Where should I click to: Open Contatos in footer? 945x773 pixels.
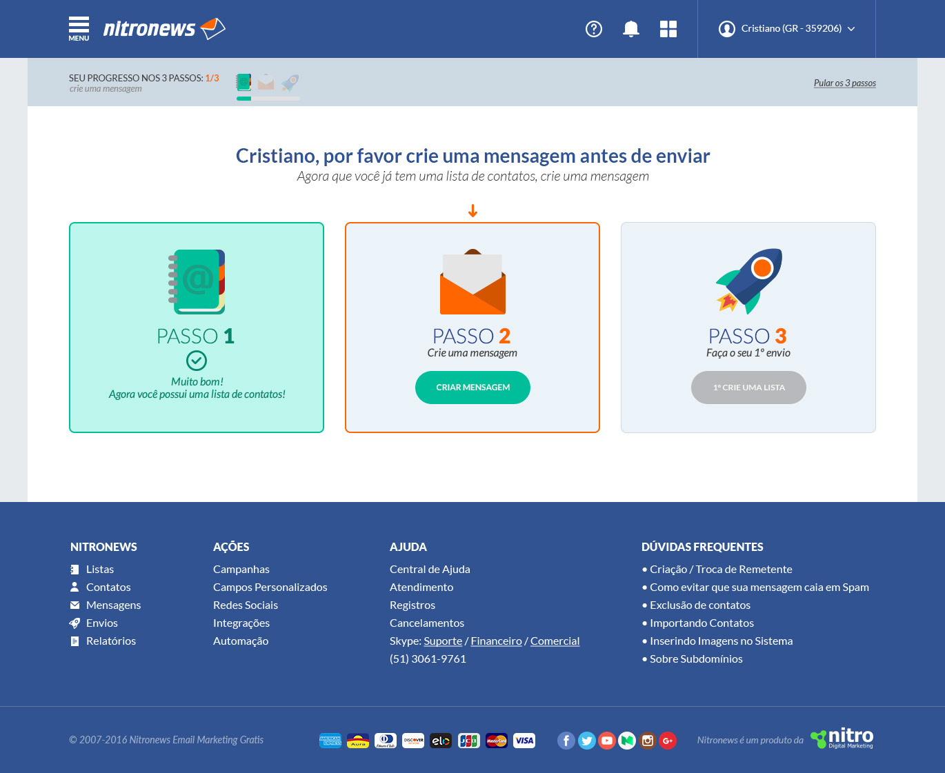101,588
